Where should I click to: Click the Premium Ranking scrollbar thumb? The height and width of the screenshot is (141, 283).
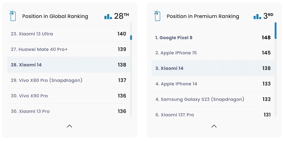[x=275, y=31]
